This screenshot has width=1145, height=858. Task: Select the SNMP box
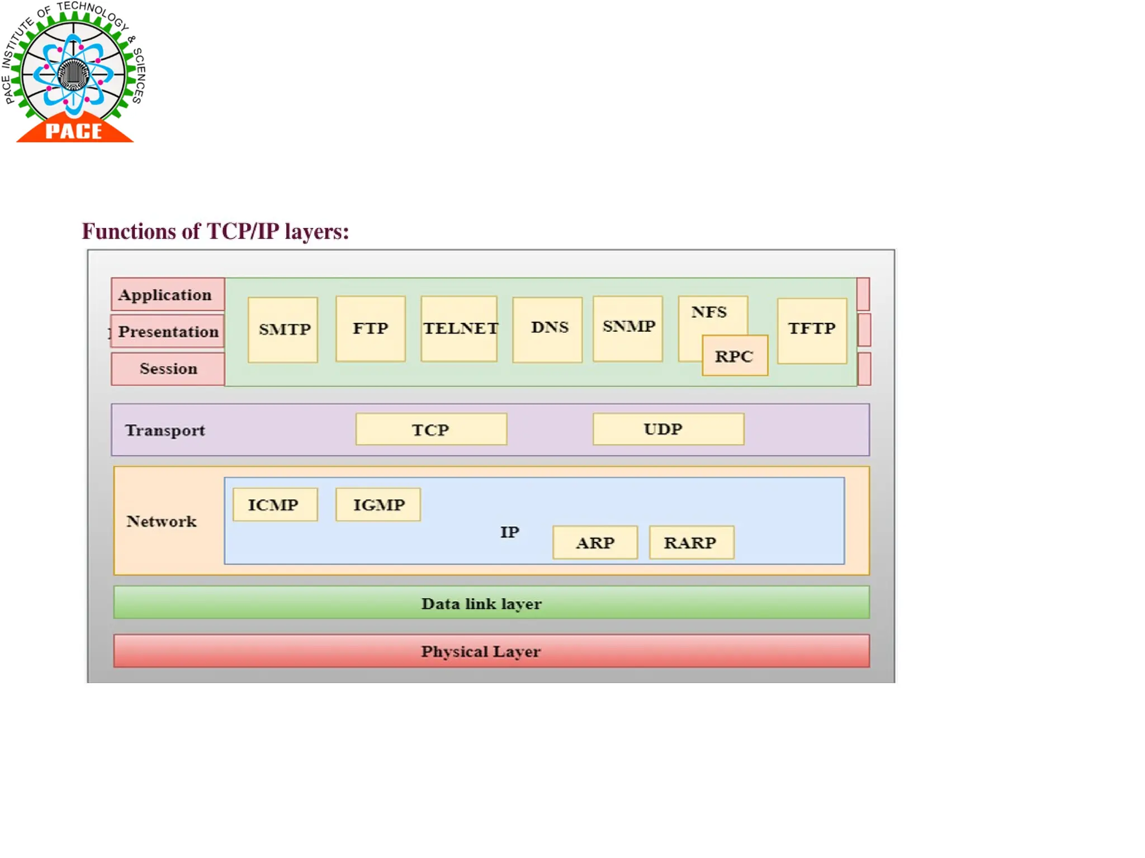pos(628,328)
